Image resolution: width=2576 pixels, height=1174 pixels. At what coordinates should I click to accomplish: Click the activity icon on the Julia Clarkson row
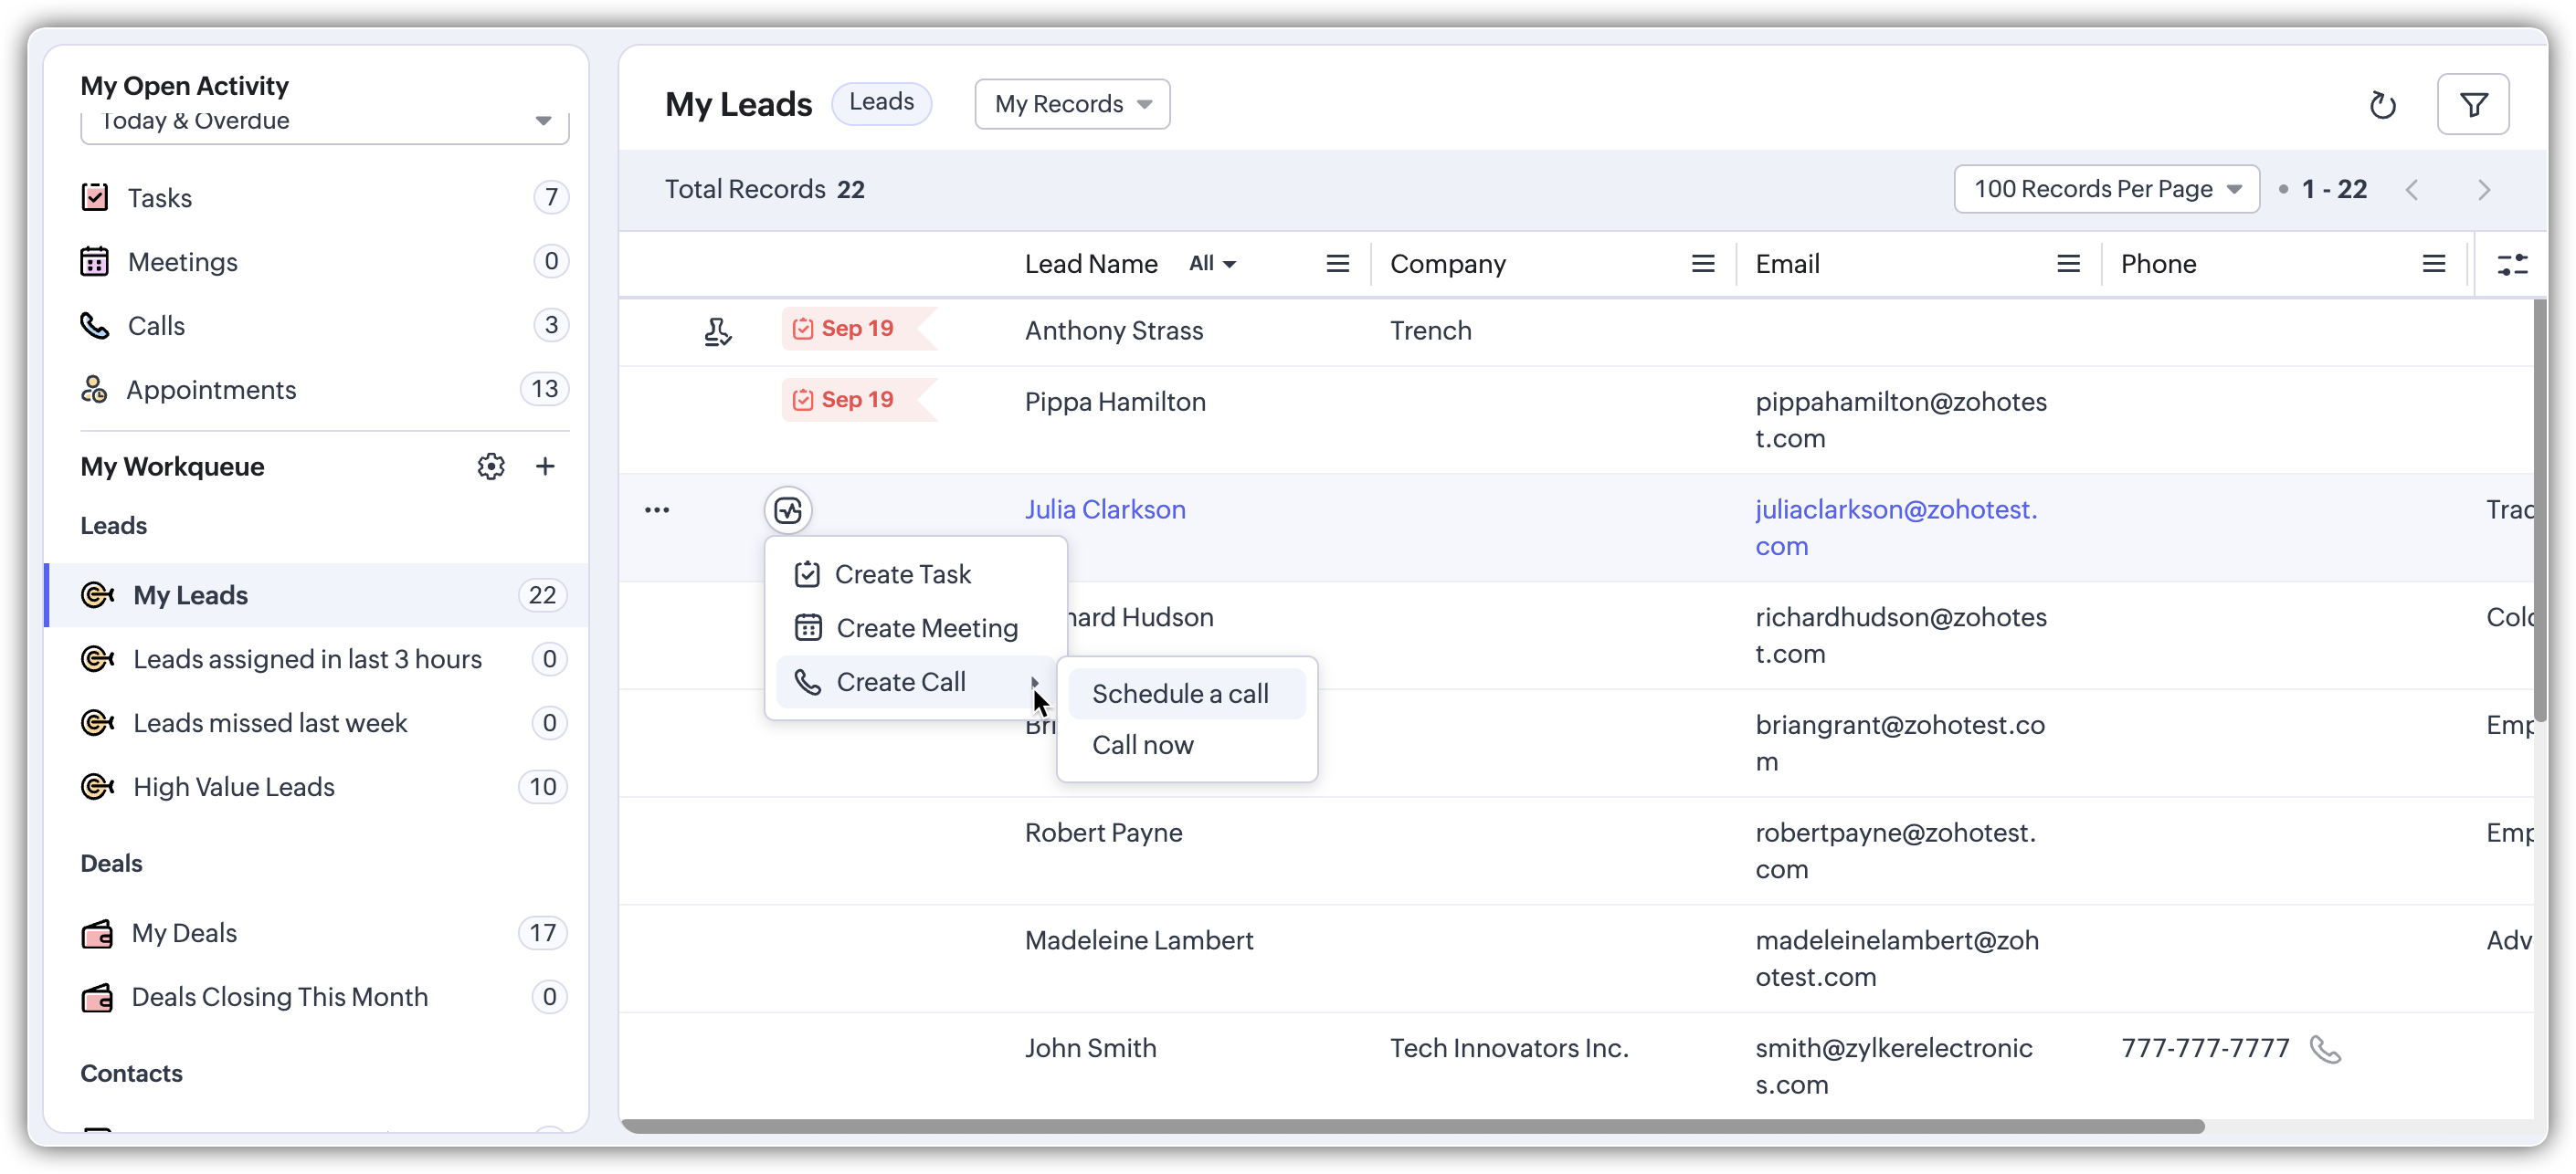click(788, 510)
